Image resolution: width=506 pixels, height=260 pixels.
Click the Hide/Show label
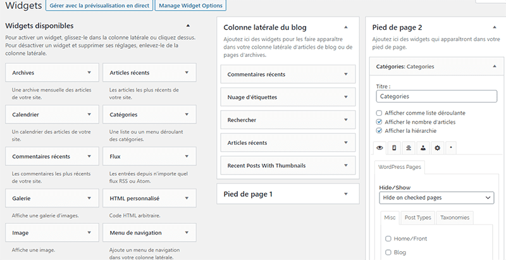point(395,187)
